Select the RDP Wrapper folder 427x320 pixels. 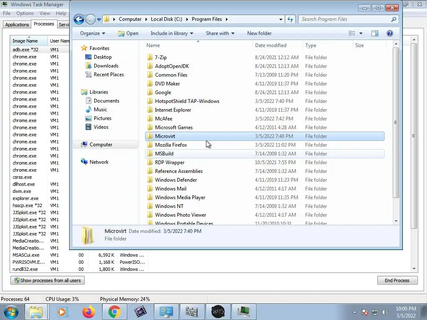(x=170, y=162)
